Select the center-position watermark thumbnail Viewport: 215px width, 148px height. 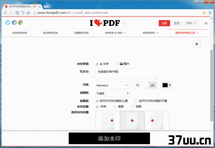coord(132,121)
